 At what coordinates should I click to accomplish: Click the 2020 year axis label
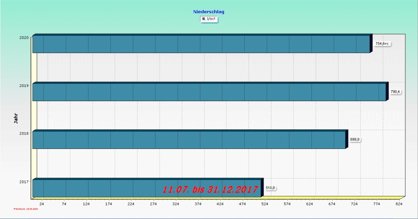[x=24, y=37]
